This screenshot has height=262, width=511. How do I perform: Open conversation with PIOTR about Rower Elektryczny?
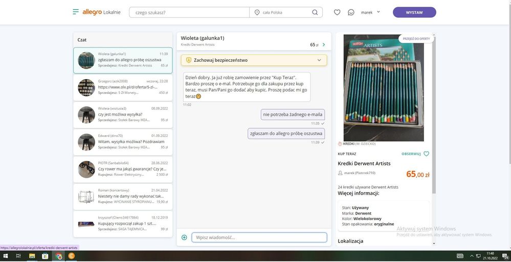(123, 169)
